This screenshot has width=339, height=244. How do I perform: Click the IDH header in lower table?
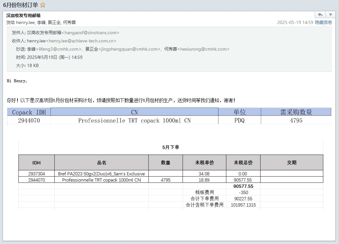tap(36, 163)
